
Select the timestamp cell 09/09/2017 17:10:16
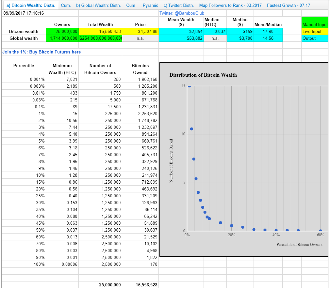[x=24, y=13]
